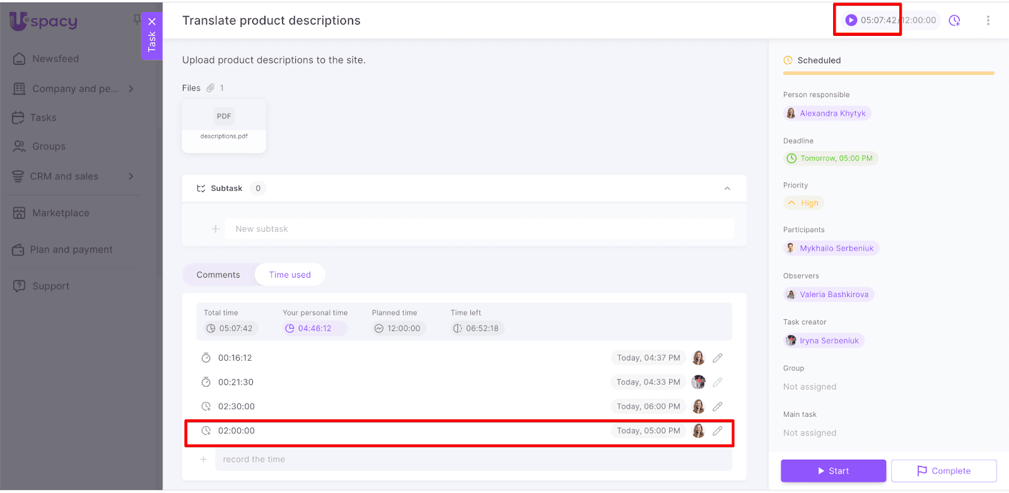Screen dimensions: 1009x493
Task: Open the three-dot task options menu
Action: [x=988, y=20]
